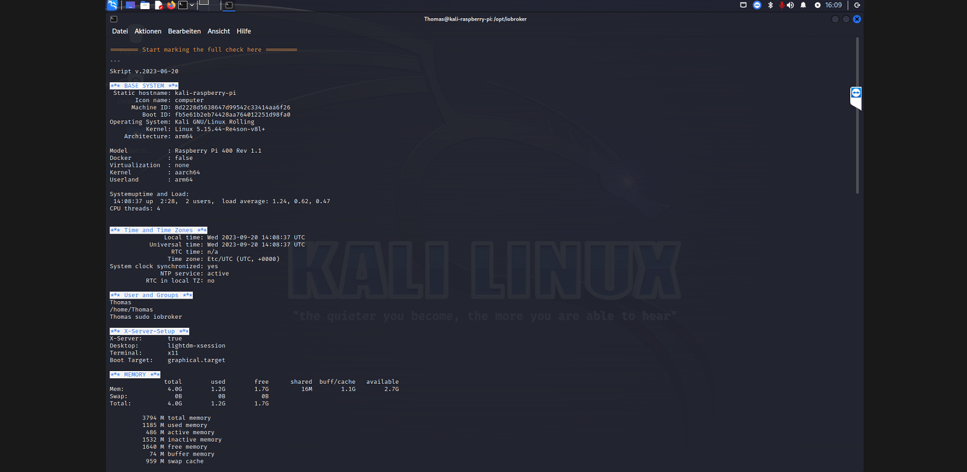
Task: Open the Ansicht menu
Action: pos(218,31)
